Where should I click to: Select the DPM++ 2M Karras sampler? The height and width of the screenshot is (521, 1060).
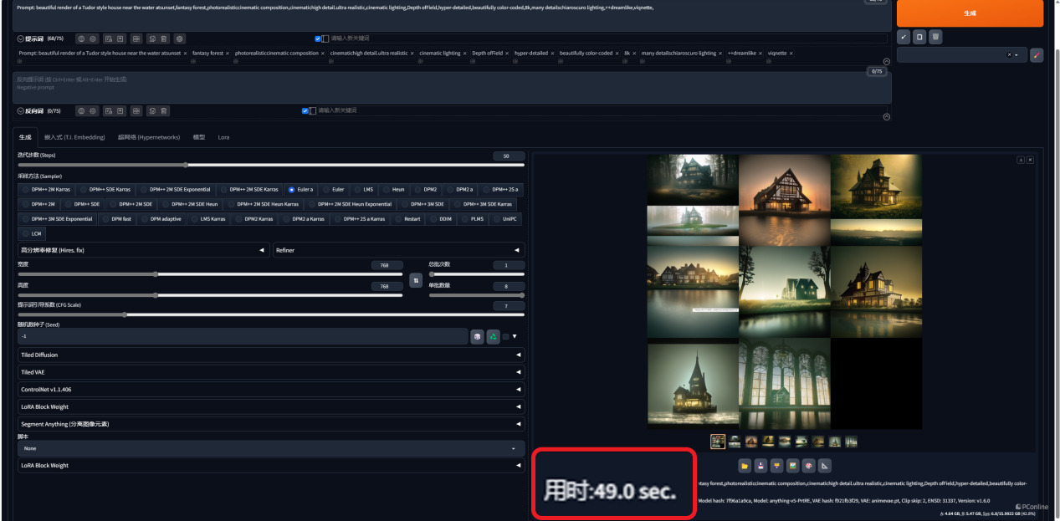(x=51, y=189)
